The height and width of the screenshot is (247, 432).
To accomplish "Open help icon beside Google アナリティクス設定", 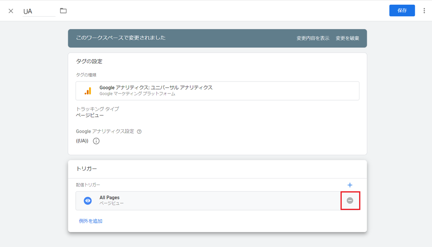I will 139,132.
